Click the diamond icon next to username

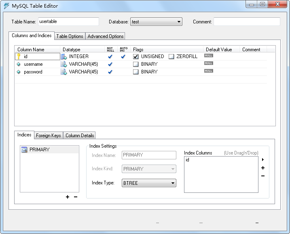click(x=19, y=64)
